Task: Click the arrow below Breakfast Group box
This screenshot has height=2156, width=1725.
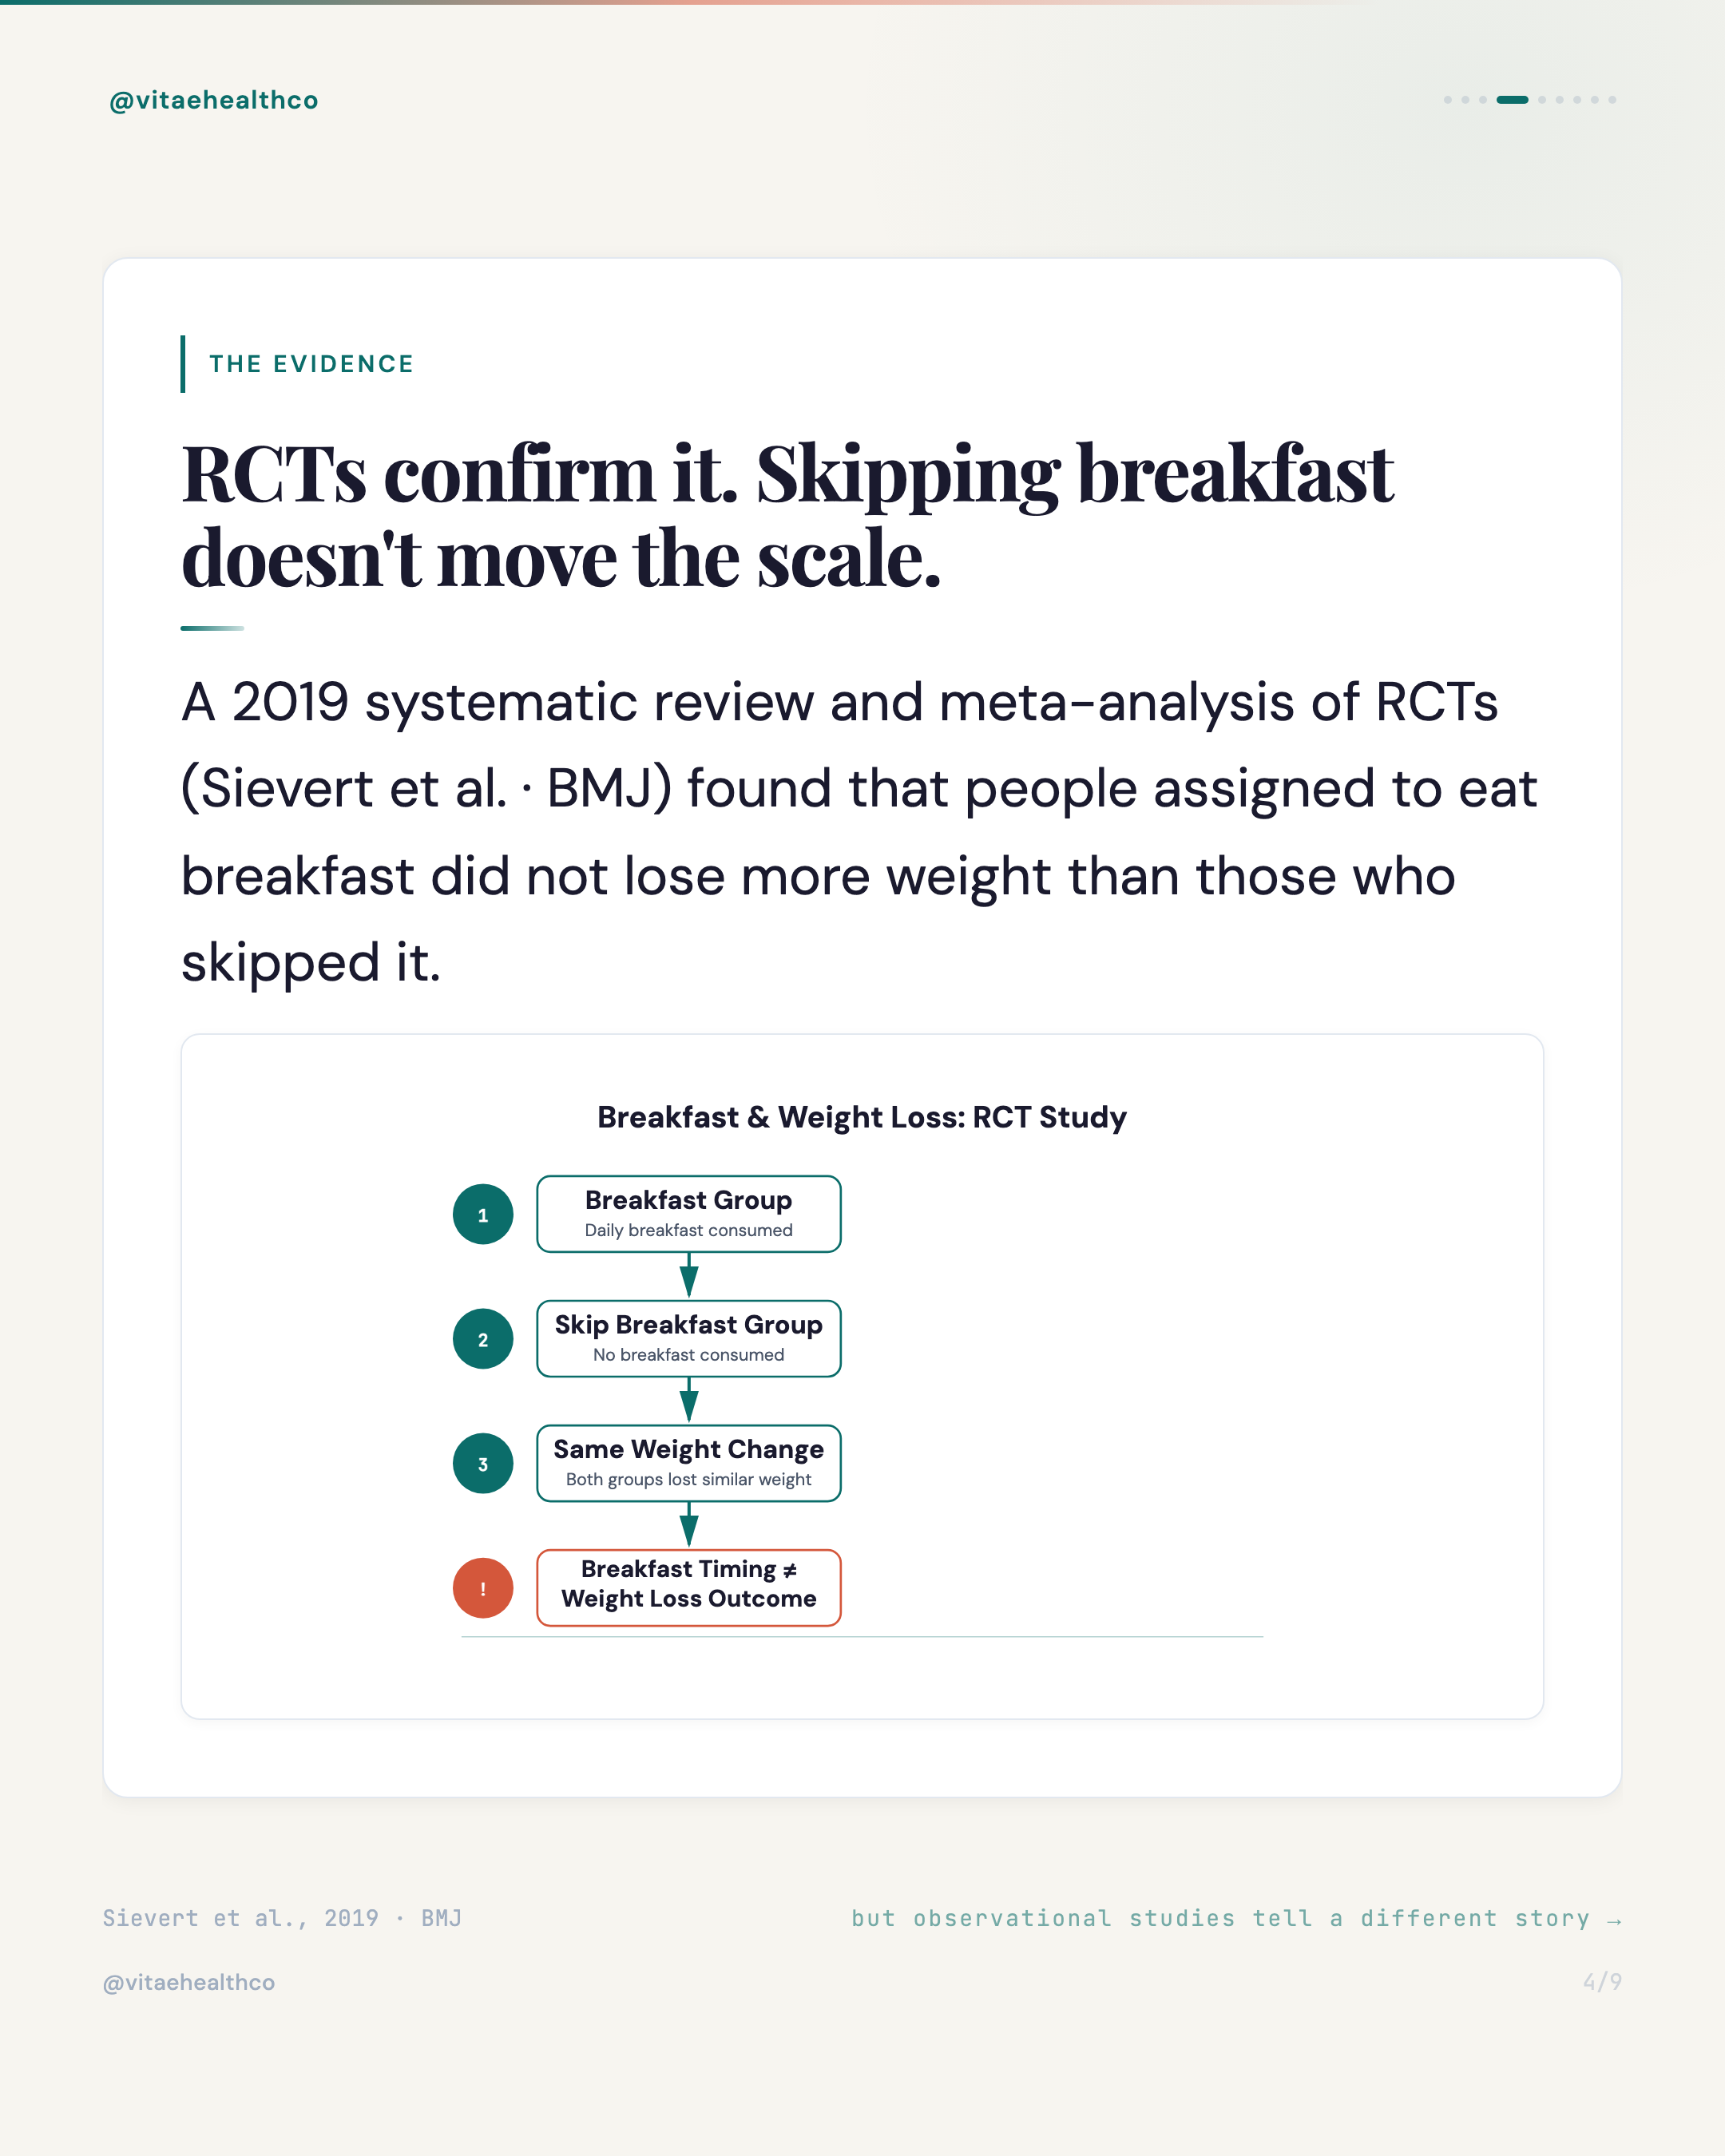Action: [x=689, y=1276]
